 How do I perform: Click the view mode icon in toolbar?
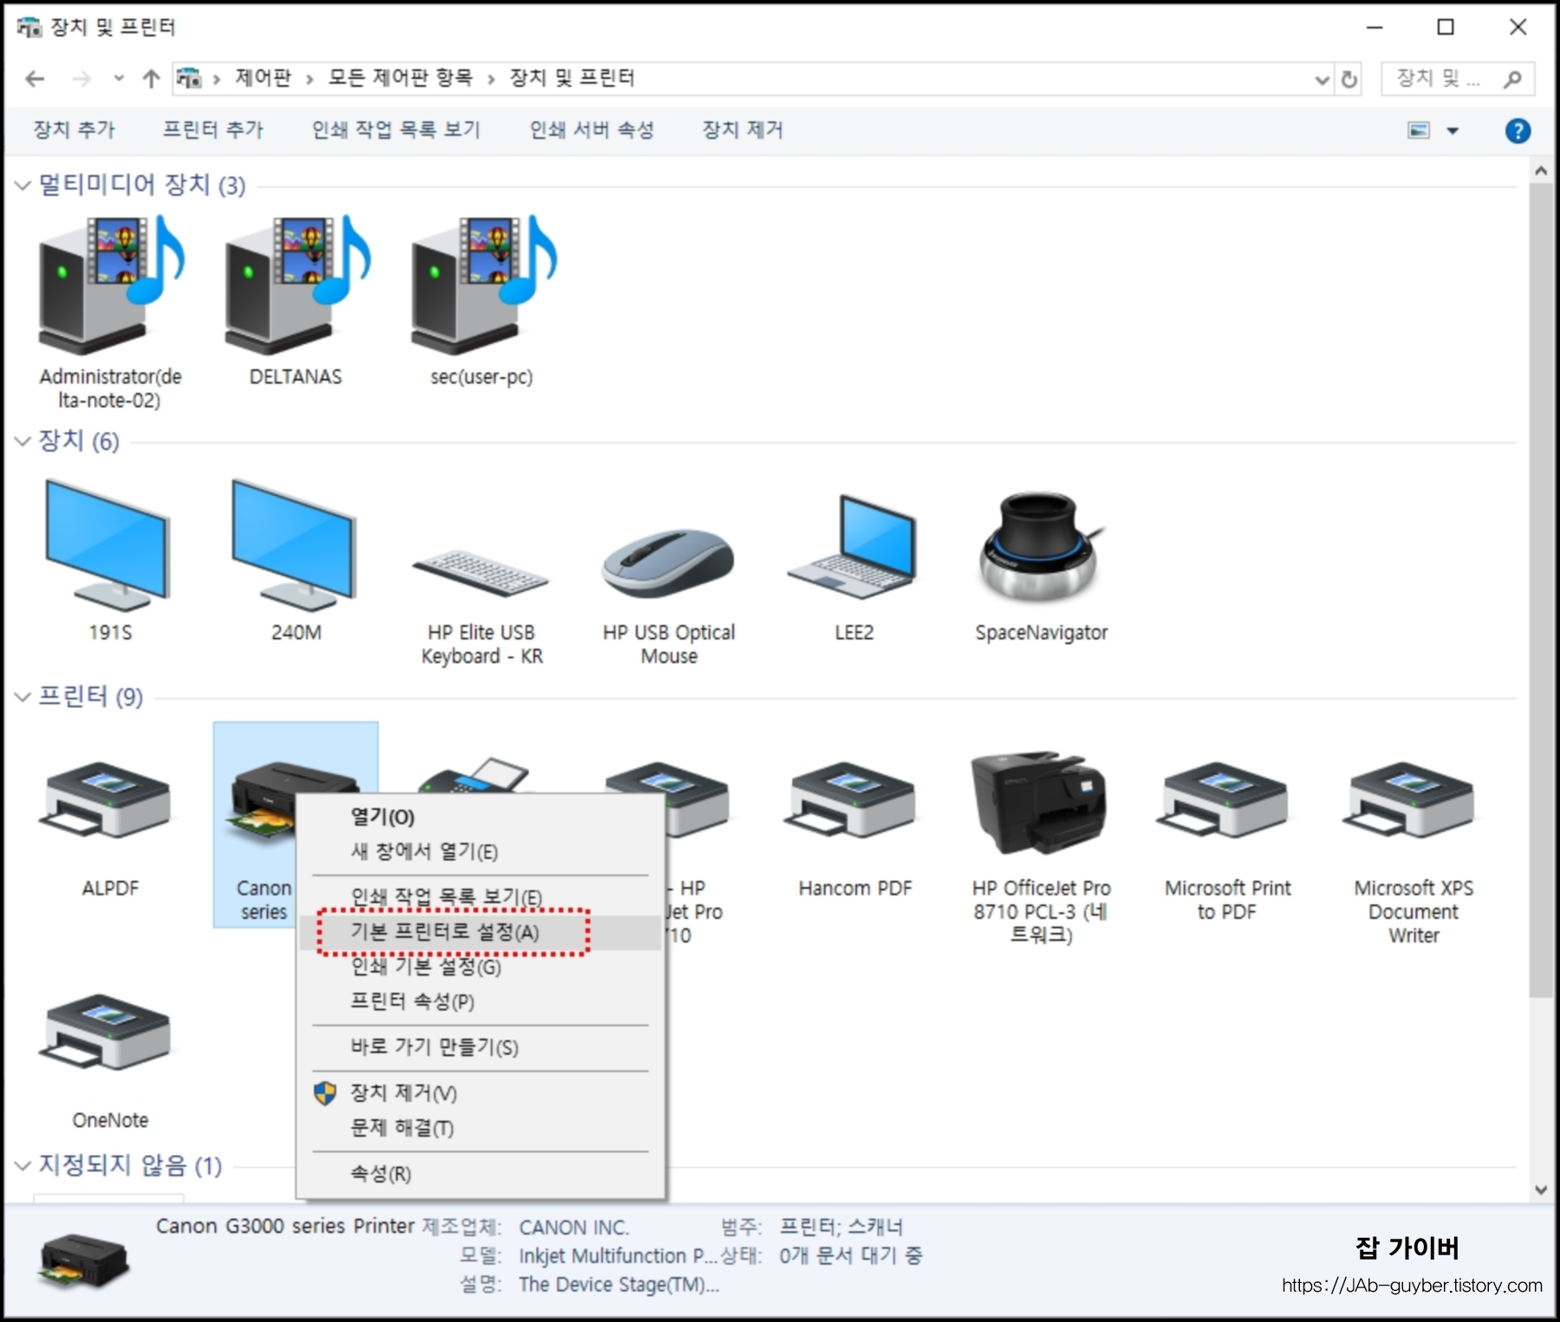coord(1419,131)
